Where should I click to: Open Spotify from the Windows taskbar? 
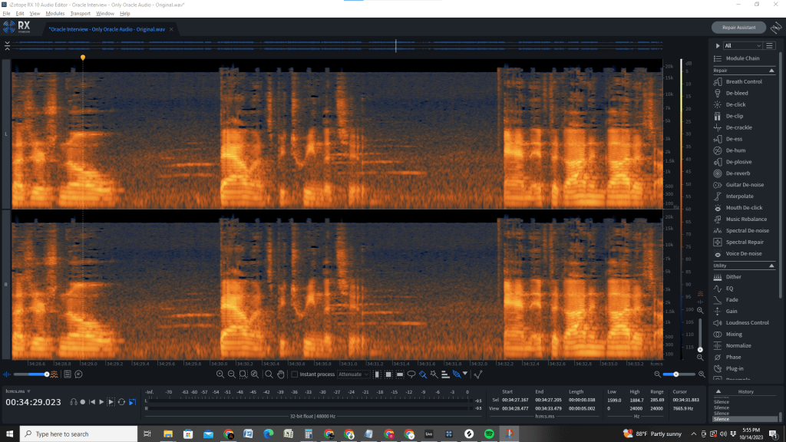[x=489, y=434]
